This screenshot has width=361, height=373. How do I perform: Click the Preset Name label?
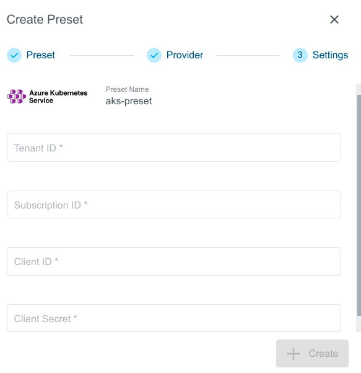[x=127, y=89]
